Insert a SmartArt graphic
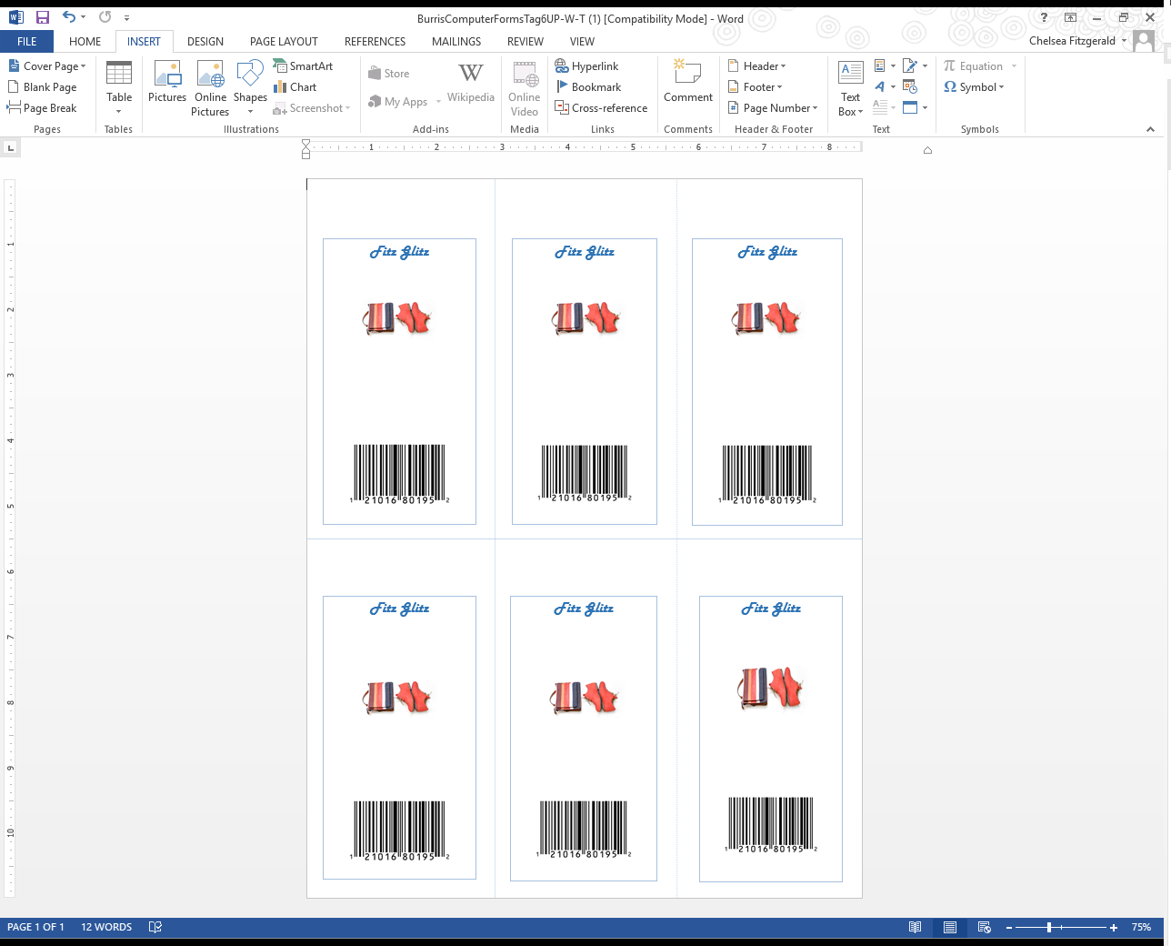The height and width of the screenshot is (946, 1171). [304, 65]
